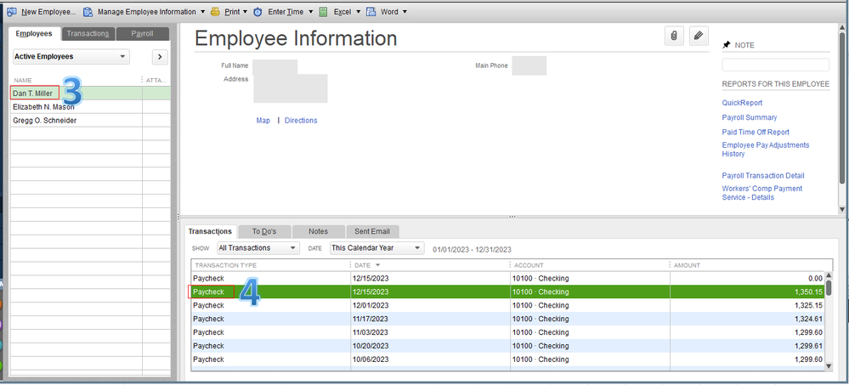Open the Print dropdown arrow
This screenshot has width=849, height=385.
tap(245, 11)
